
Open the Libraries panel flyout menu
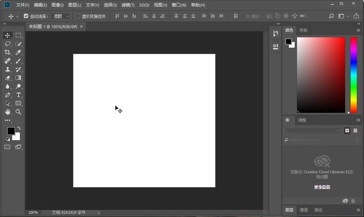click(x=358, y=120)
